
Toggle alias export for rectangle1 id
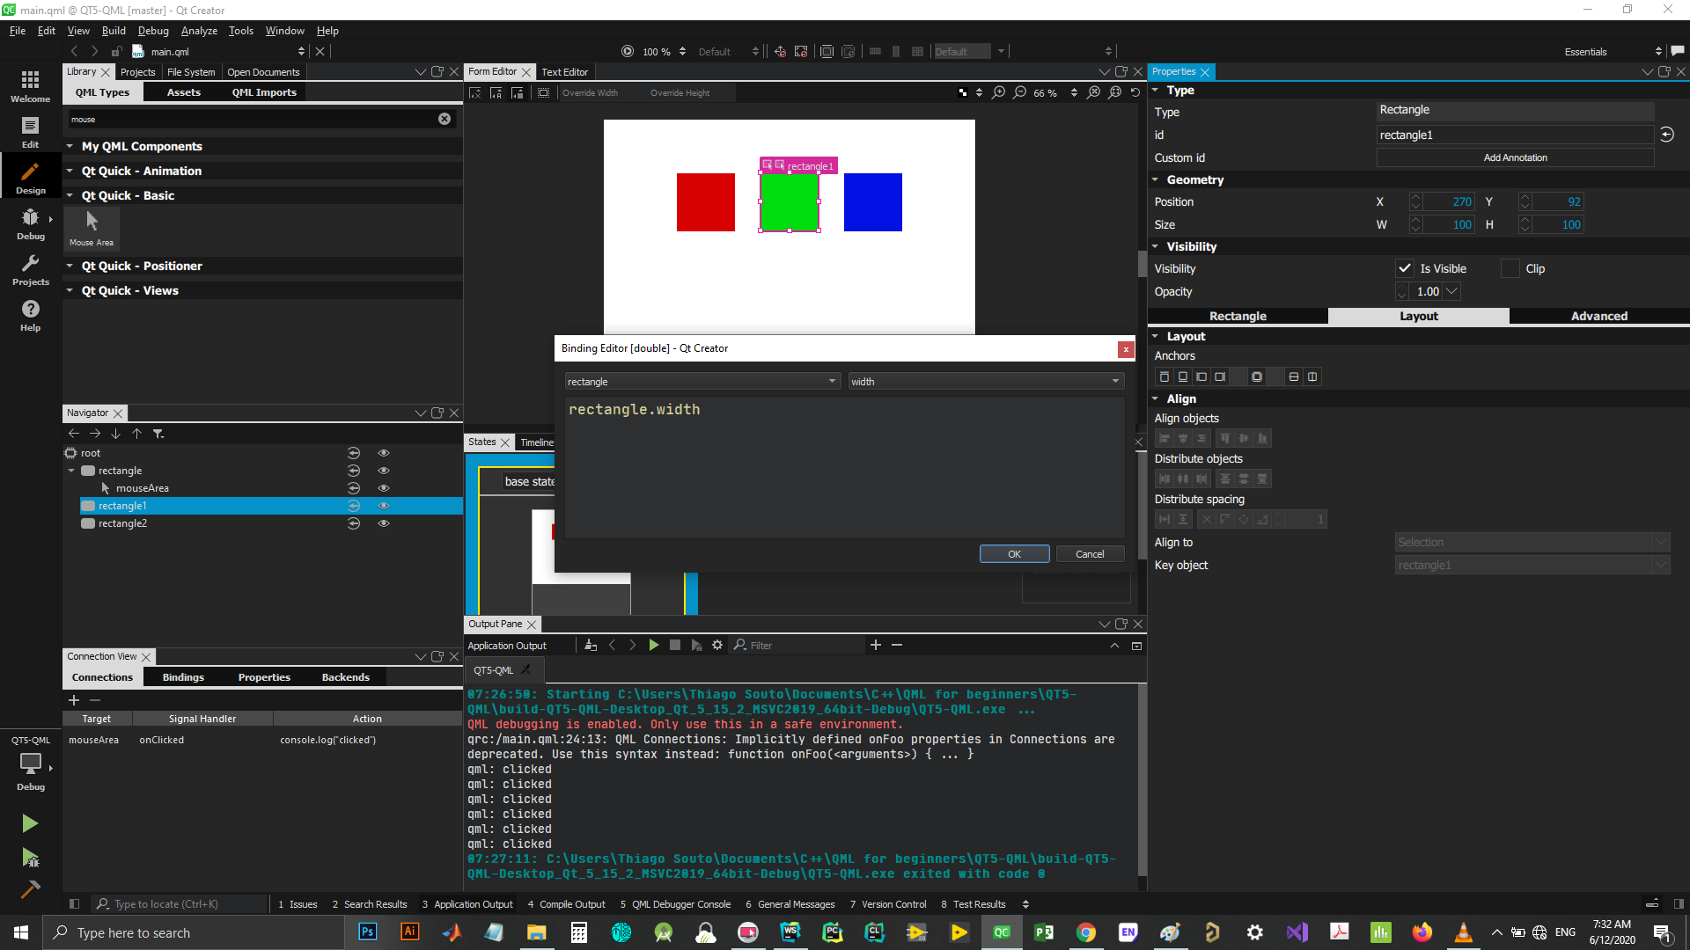(x=1667, y=135)
